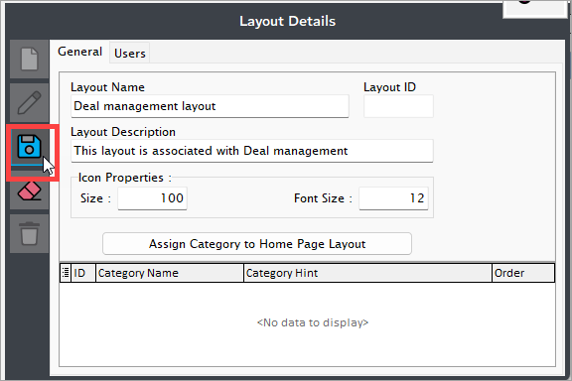
Task: Click the New document icon in sidebar
Action: tap(29, 59)
